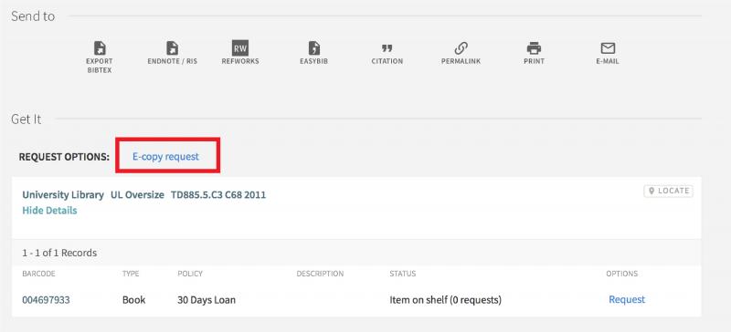Click the Policy column header
This screenshot has height=332, width=731.
click(x=190, y=274)
